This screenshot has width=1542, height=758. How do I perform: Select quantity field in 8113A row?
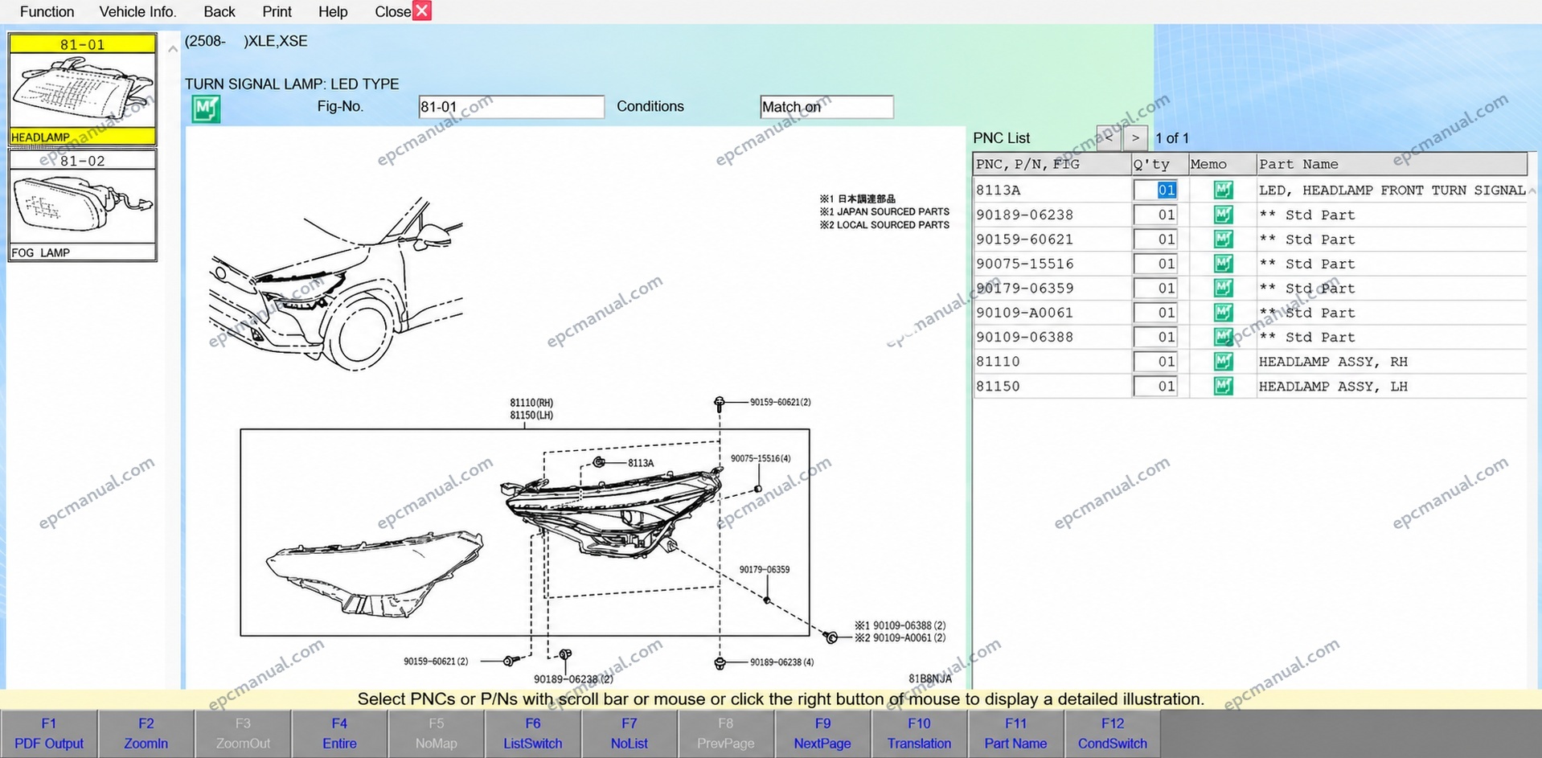[x=1155, y=190]
